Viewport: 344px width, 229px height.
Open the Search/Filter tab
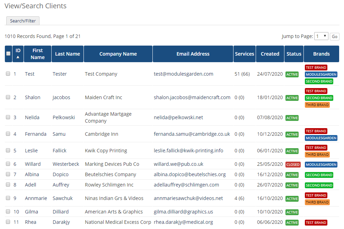(x=23, y=20)
